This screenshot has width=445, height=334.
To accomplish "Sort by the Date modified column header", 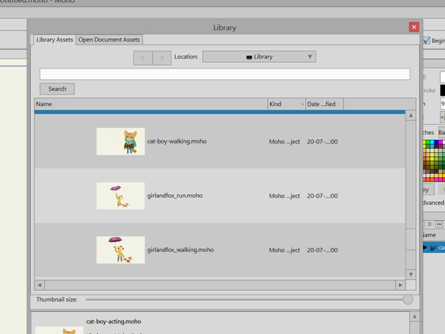I will [x=324, y=104].
